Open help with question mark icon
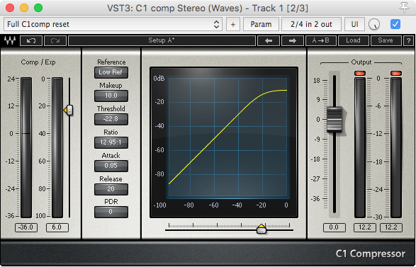 point(408,40)
